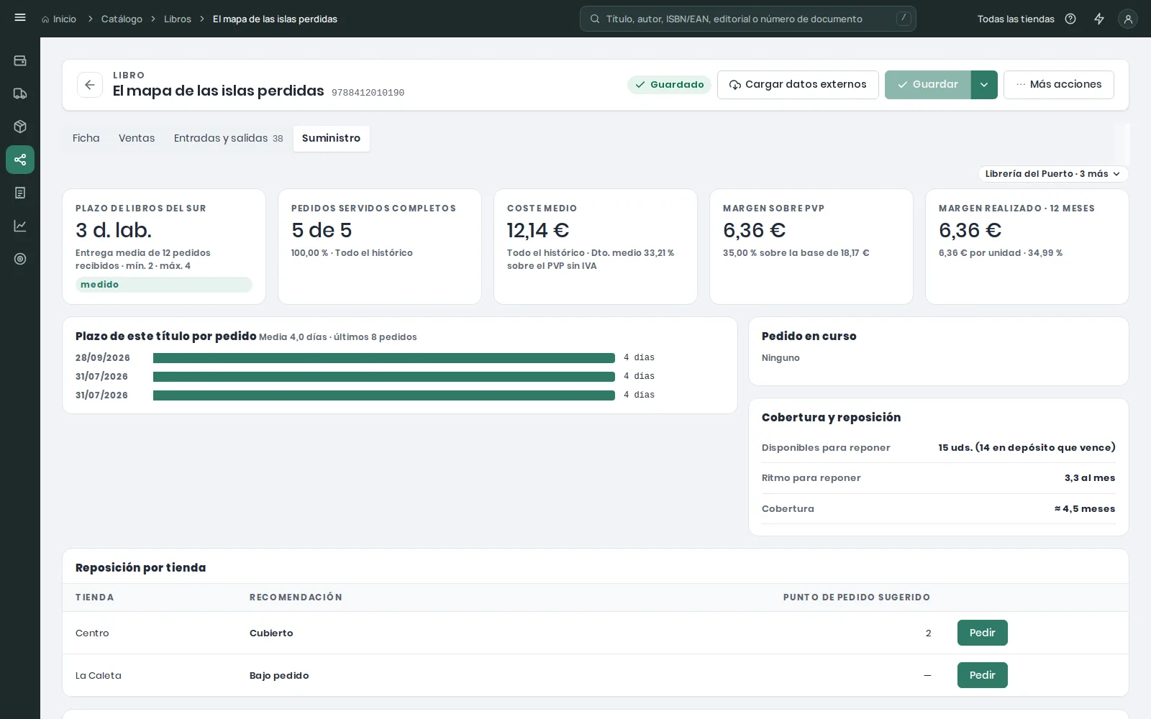Open the user profile avatar icon

pyautogui.click(x=1128, y=19)
